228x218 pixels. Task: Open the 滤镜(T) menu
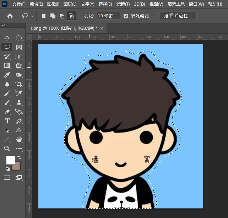[x=123, y=4]
